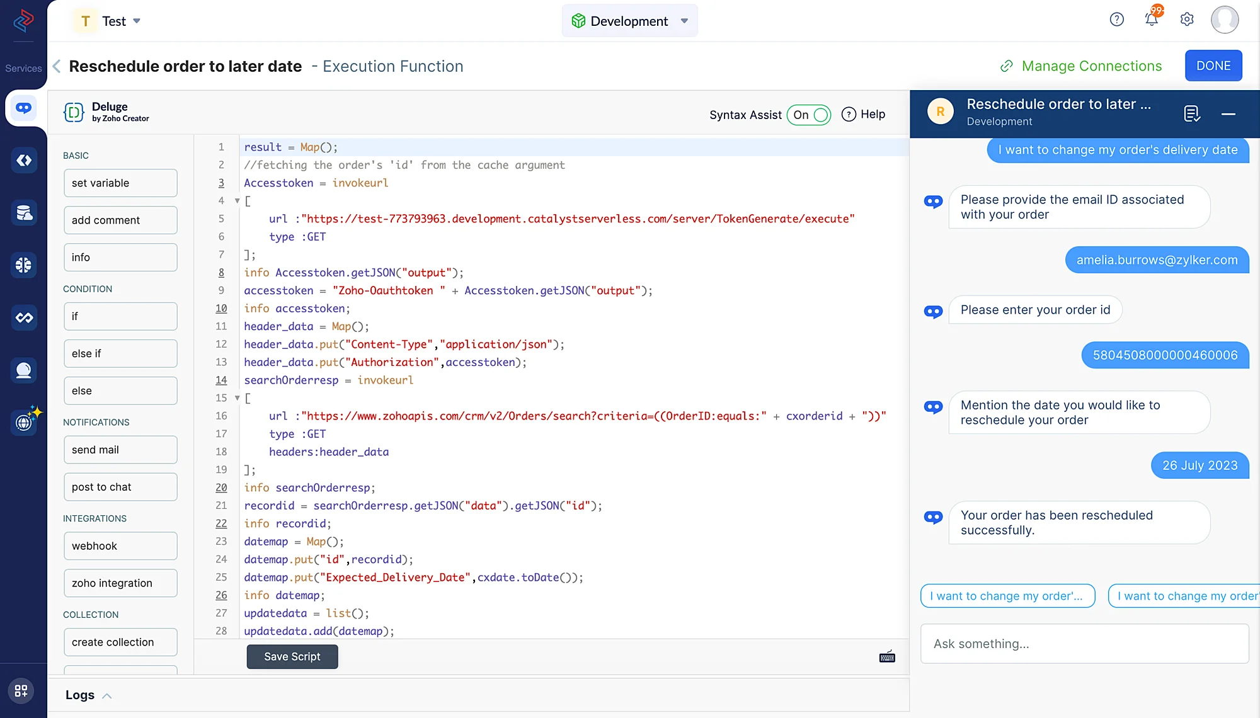Collapse code block at line 4
The height and width of the screenshot is (718, 1260).
(x=238, y=201)
